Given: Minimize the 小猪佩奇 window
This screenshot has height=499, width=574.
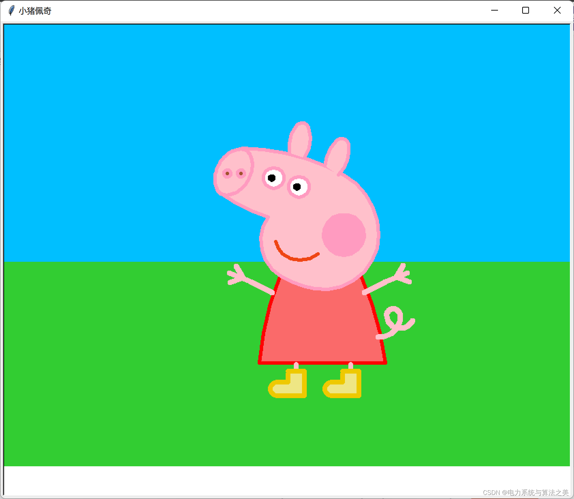Looking at the screenshot, I should (x=495, y=11).
